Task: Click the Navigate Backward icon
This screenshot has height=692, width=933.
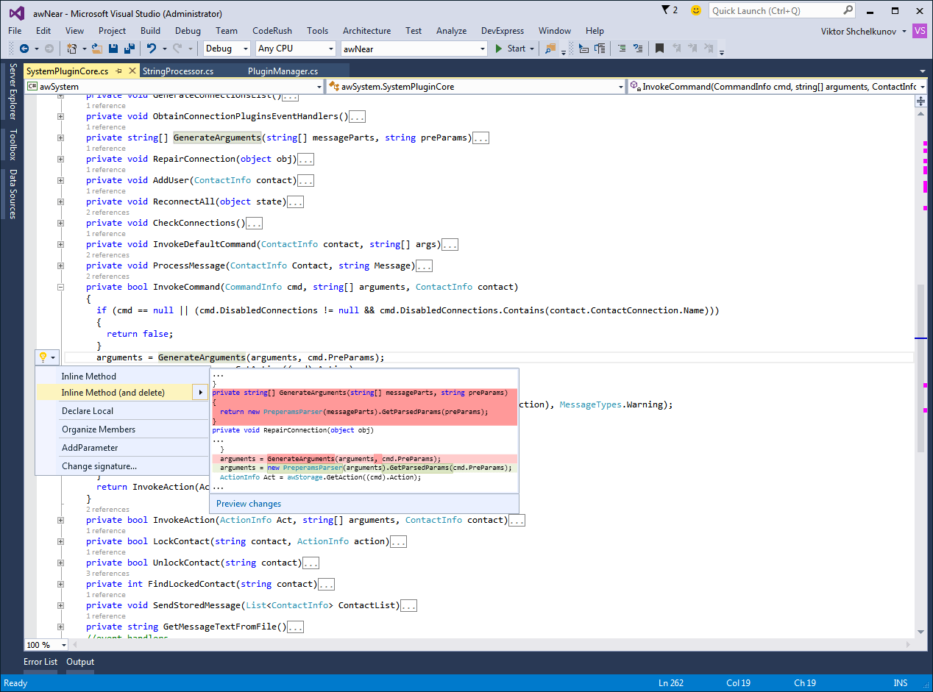Action: tap(24, 49)
